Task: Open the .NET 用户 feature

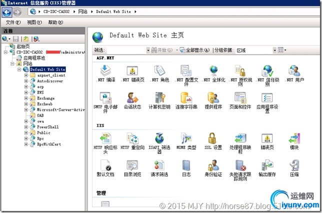Action: [x=294, y=73]
